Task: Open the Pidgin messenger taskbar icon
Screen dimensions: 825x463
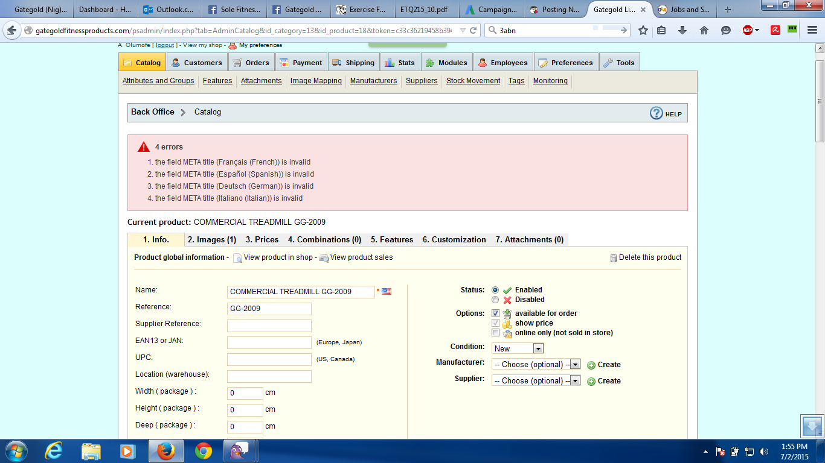Action: click(240, 451)
